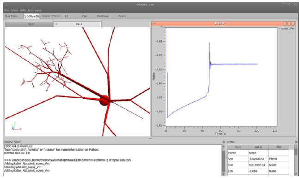Open the Plot 0 window menu arrow
Viewport: 299px width, 178px height.
(154, 24)
